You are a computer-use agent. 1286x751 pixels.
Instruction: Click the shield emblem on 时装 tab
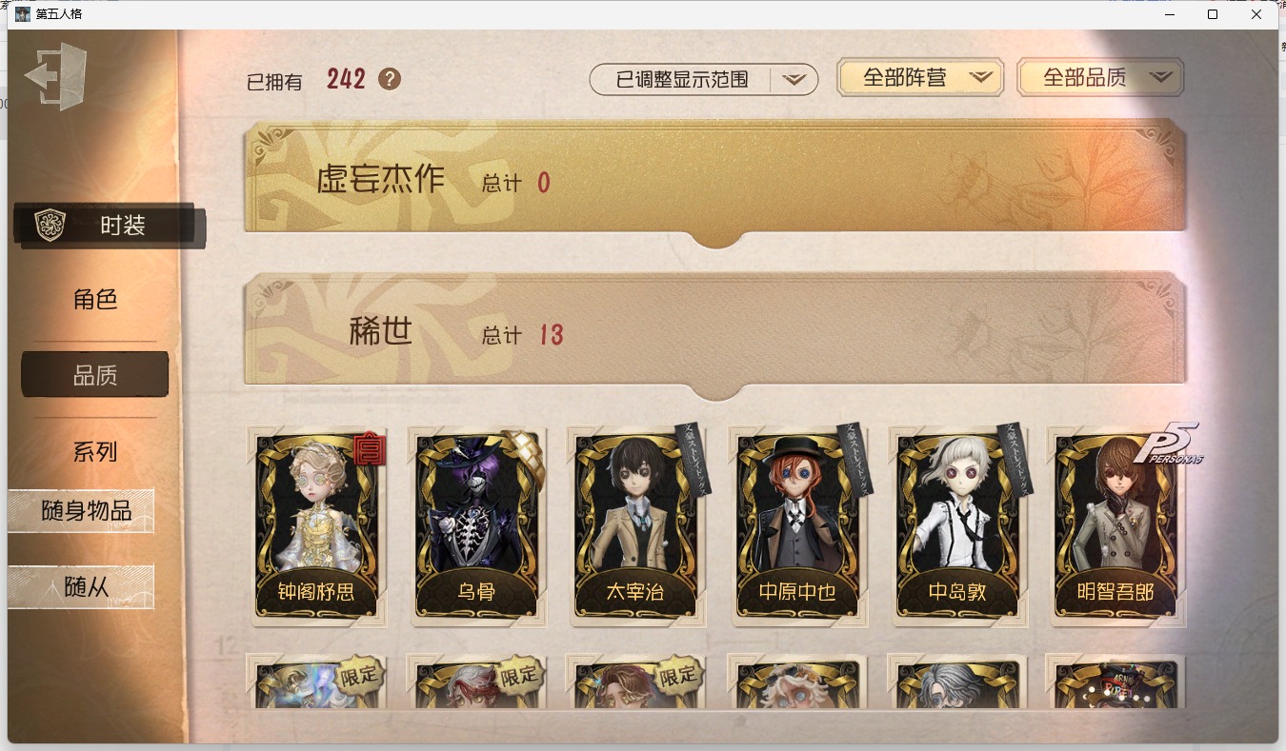(x=50, y=226)
